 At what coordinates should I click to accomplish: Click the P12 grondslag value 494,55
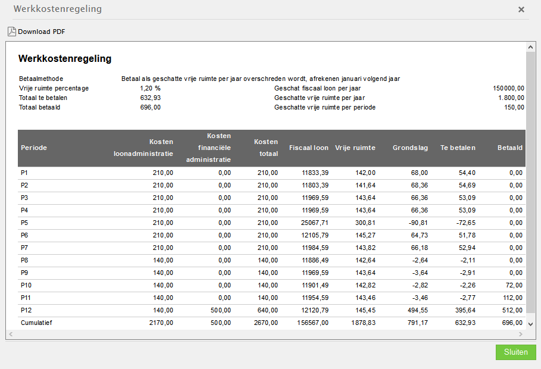coord(418,310)
